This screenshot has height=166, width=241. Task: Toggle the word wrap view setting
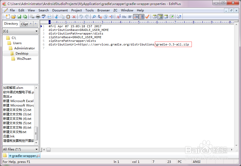coord(136,17)
